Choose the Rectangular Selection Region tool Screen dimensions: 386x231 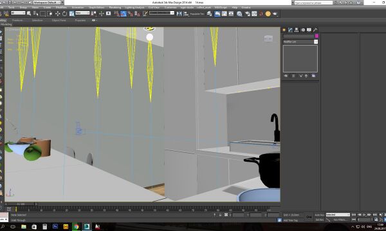coord(42,13)
